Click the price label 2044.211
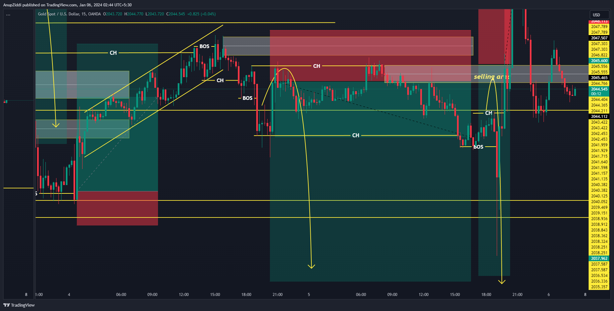Screen dimensions: 614x311 pos(599,111)
